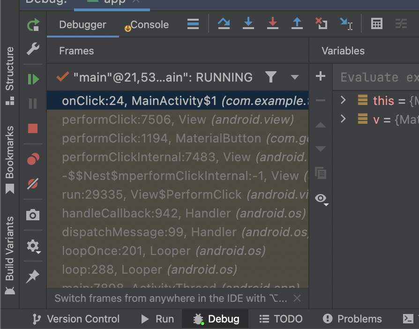Toggle the Debug tool window

[216, 319]
